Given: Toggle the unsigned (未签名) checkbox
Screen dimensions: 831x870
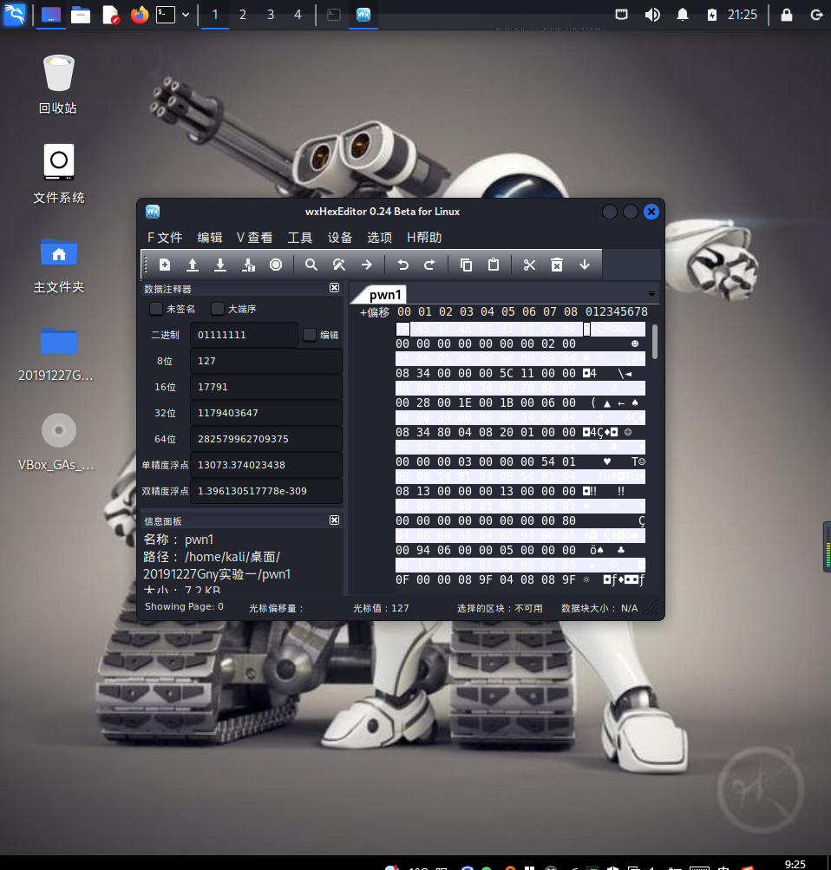Looking at the screenshot, I should (156, 309).
